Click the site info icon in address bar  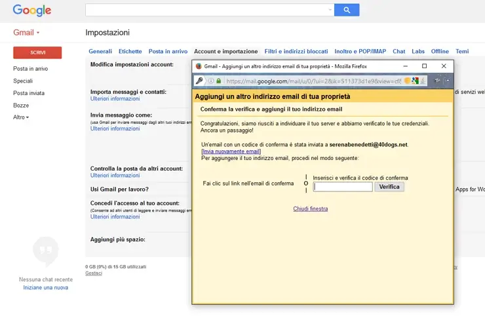click(211, 81)
